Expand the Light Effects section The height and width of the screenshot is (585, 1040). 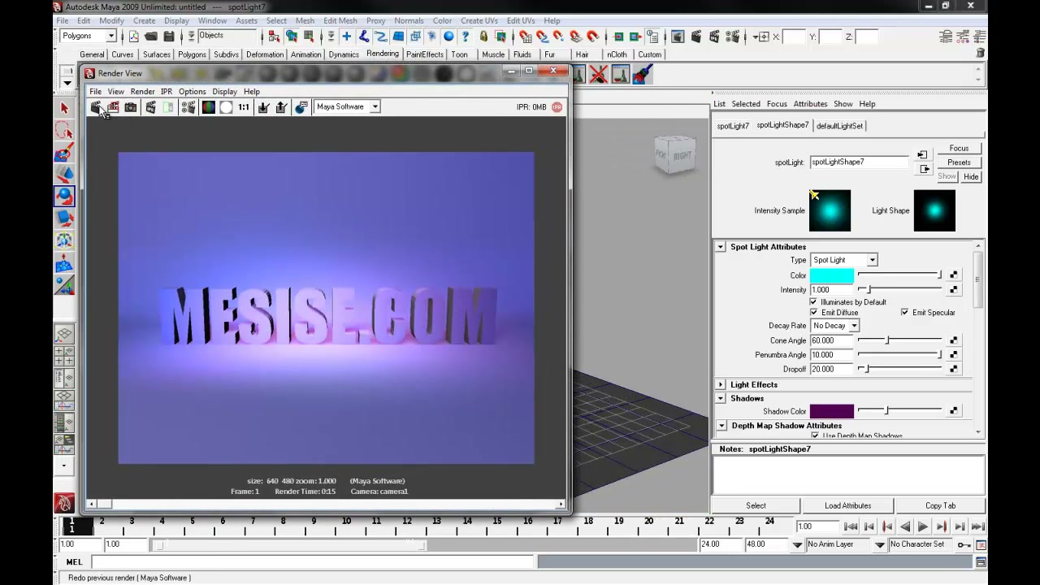(x=721, y=385)
